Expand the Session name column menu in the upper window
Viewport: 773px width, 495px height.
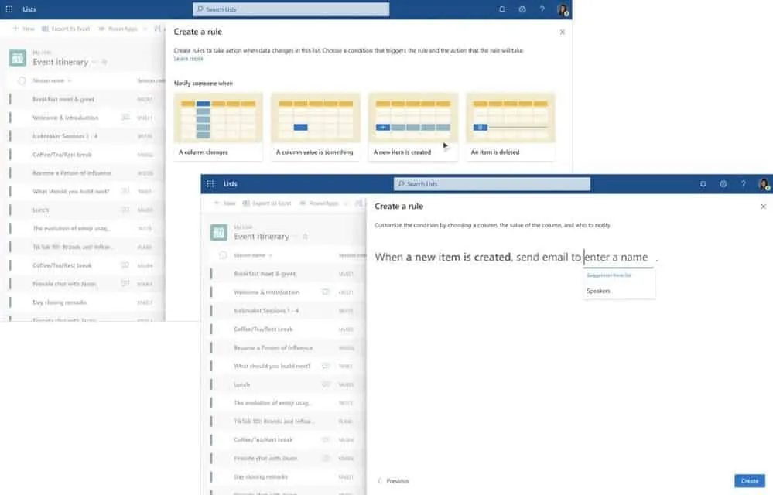(x=70, y=80)
